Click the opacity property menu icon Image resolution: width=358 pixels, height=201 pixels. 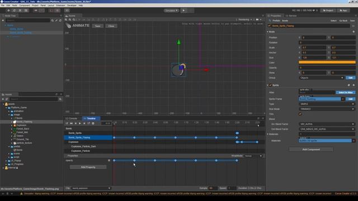[x=109, y=160]
